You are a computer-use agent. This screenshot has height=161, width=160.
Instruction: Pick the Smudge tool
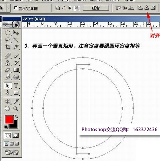point(7,77)
